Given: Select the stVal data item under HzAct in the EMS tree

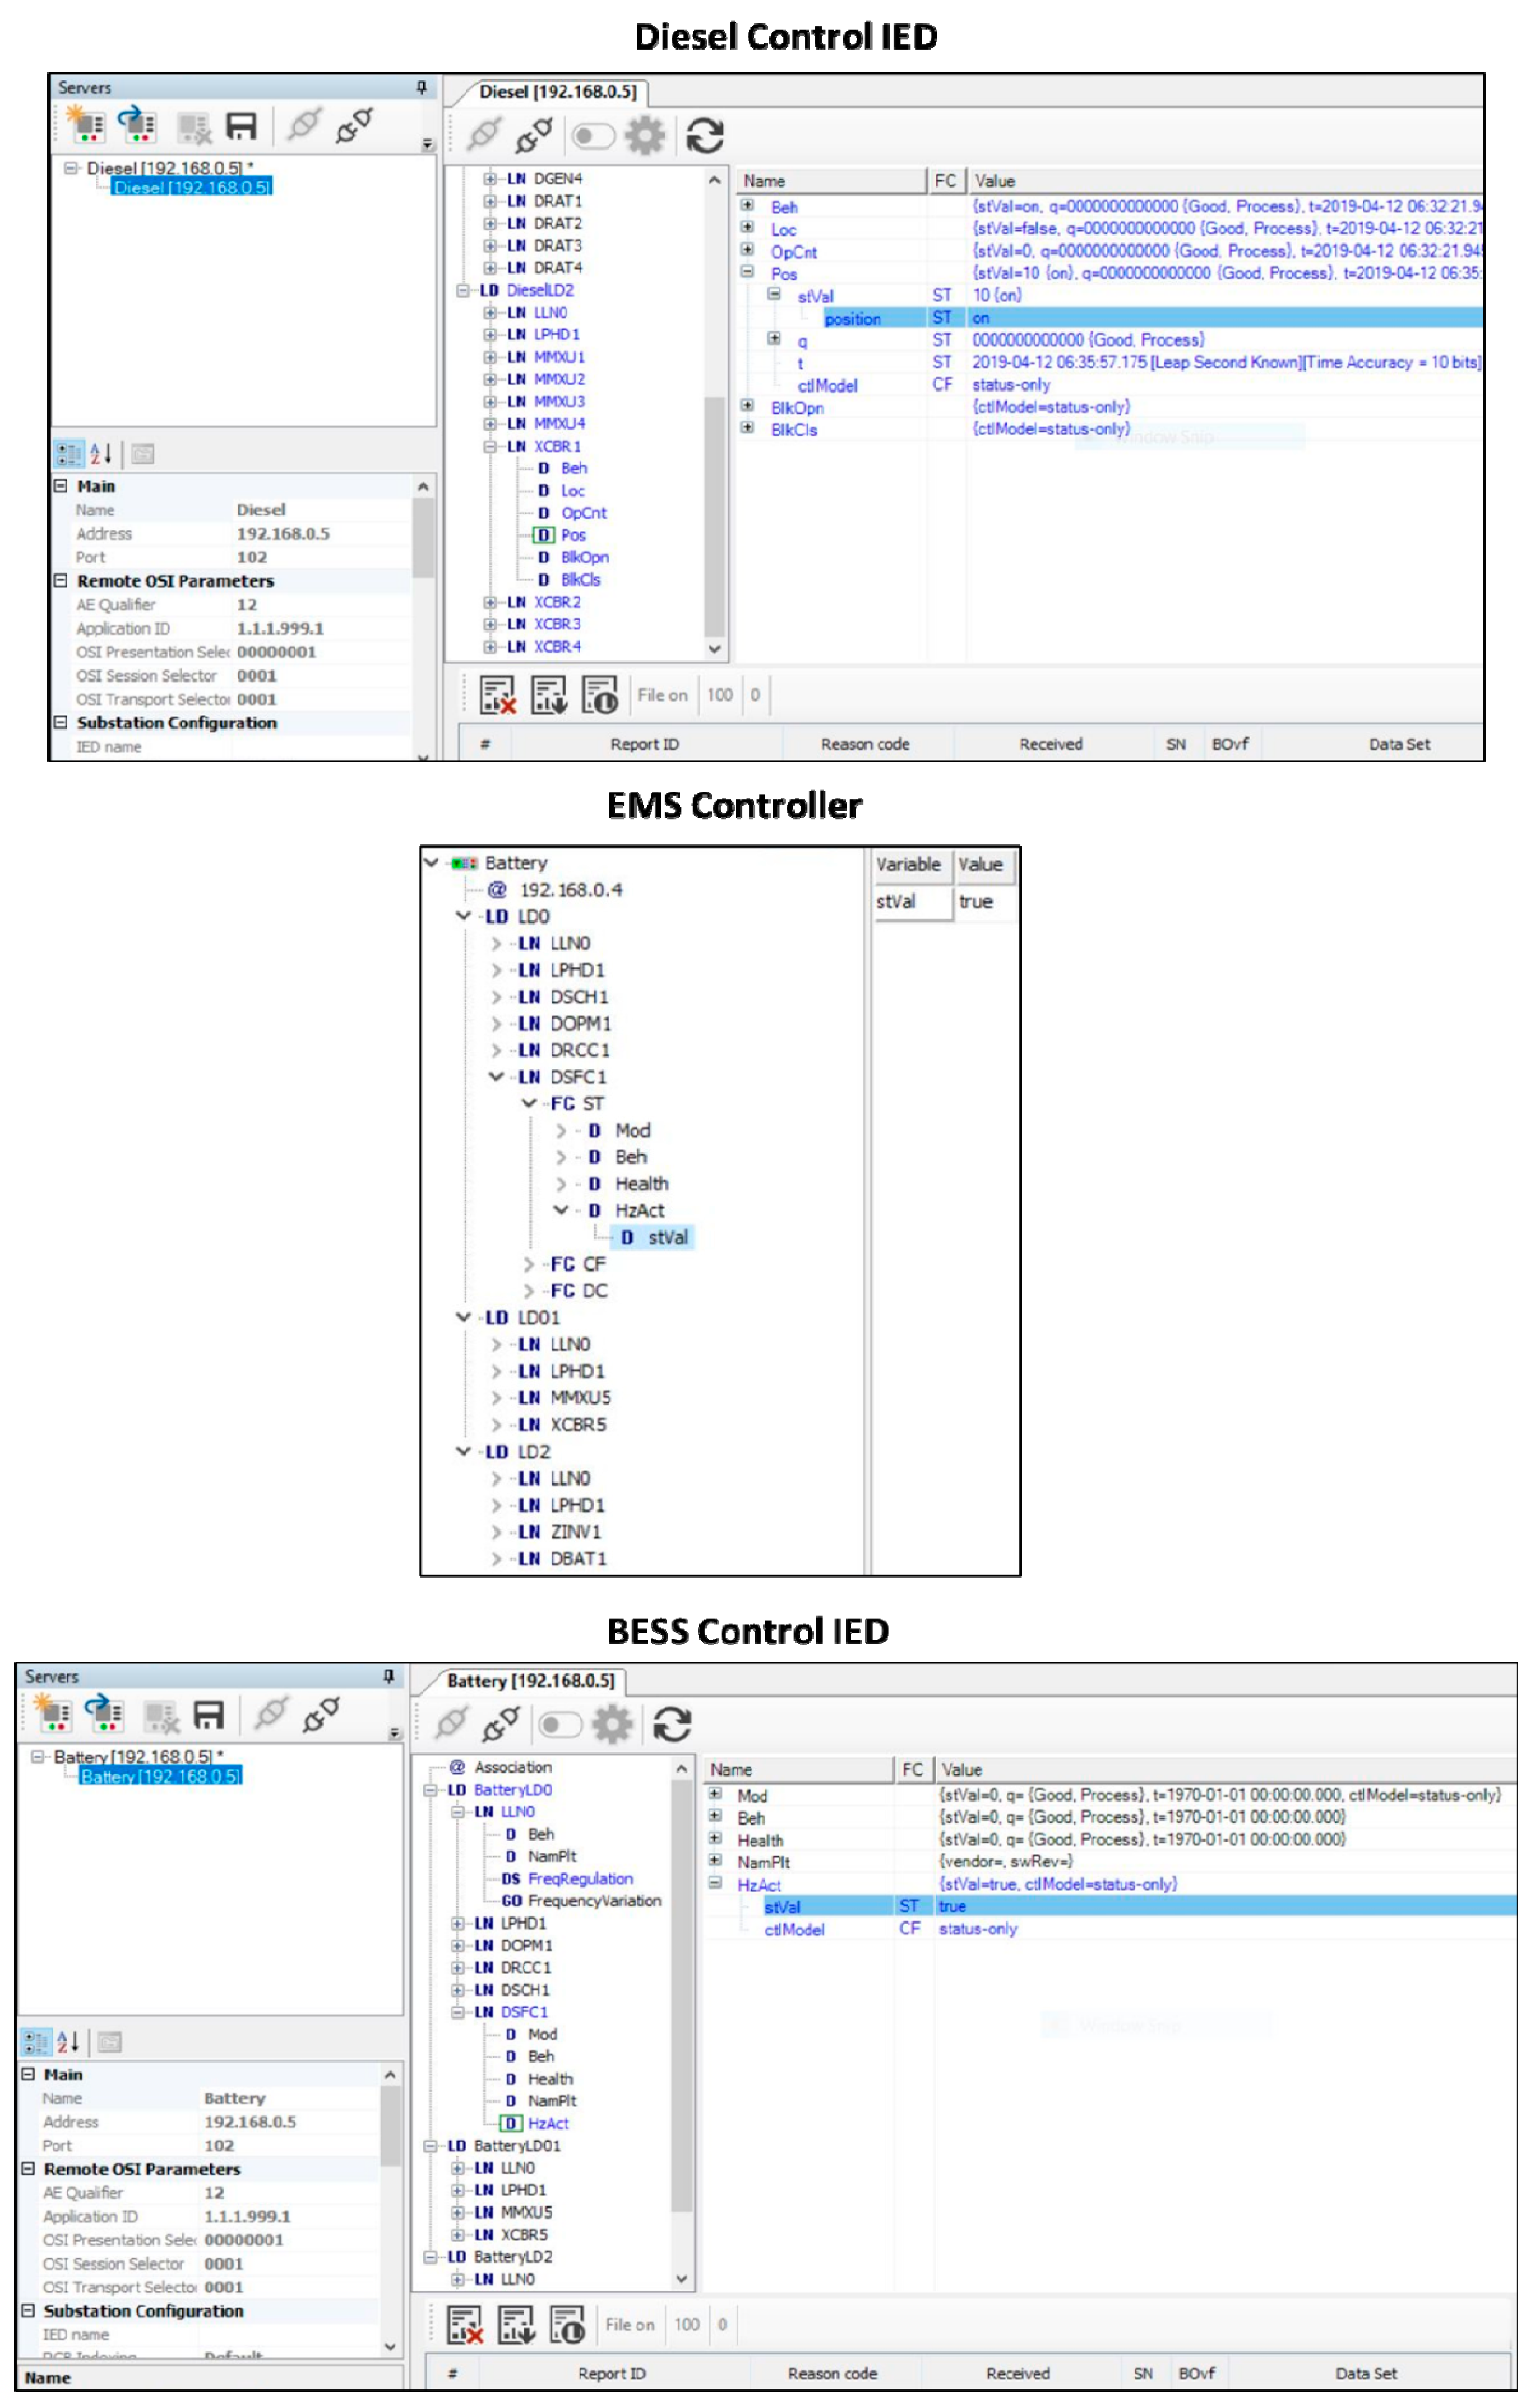Looking at the screenshot, I should (x=666, y=1237).
